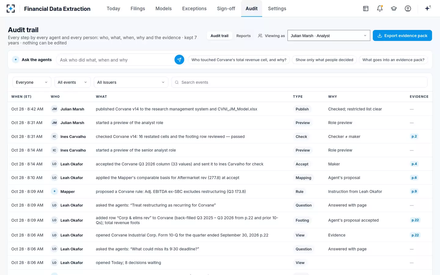The width and height of the screenshot is (440, 275).
Task: Click the Search events field
Action: (x=299, y=82)
